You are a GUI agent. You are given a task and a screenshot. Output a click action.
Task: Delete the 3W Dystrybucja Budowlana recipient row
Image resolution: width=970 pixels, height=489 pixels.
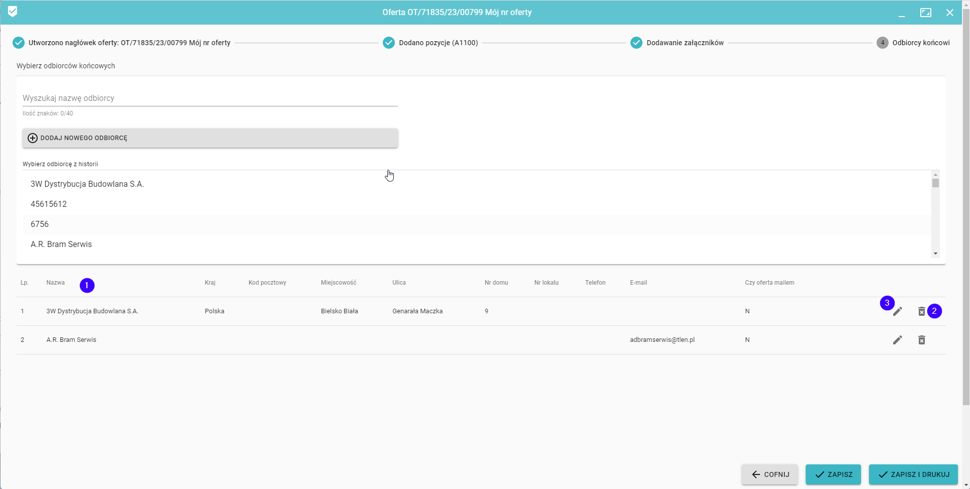click(x=921, y=312)
